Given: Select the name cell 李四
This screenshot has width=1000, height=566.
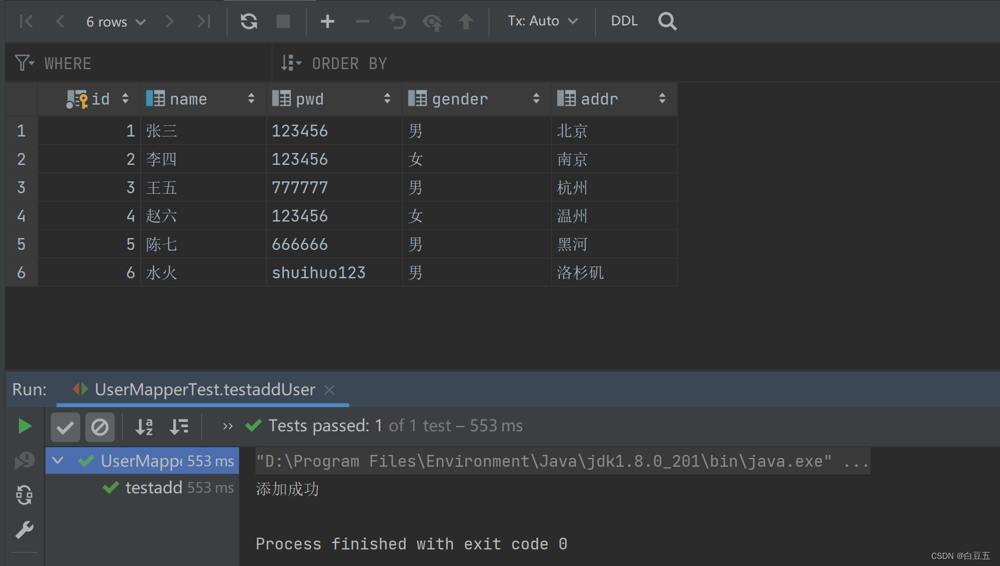Looking at the screenshot, I should [x=203, y=159].
